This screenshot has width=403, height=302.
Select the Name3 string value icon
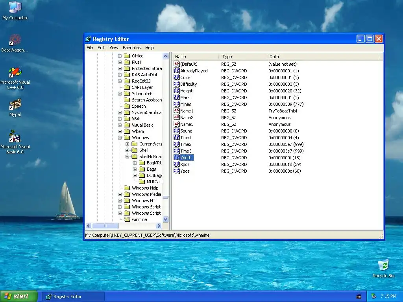click(x=177, y=124)
